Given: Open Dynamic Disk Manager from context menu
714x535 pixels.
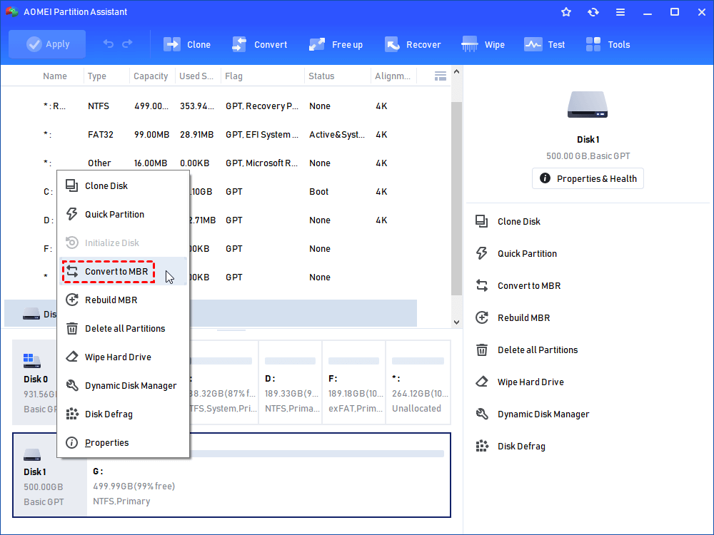Looking at the screenshot, I should coord(123,386).
